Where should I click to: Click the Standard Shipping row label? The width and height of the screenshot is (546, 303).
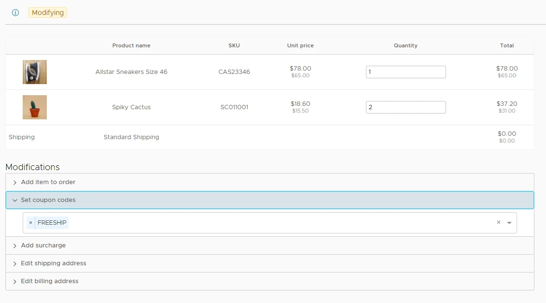(x=131, y=137)
